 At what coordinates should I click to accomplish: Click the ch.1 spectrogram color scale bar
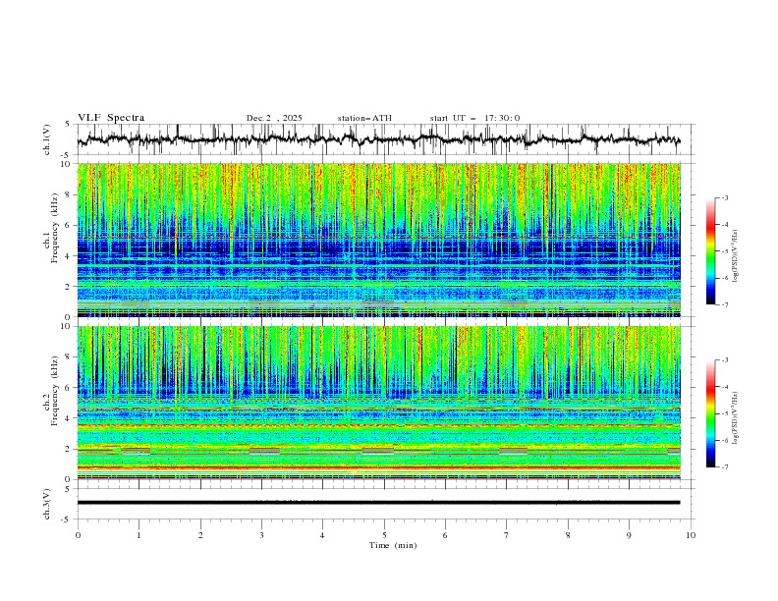(x=711, y=251)
